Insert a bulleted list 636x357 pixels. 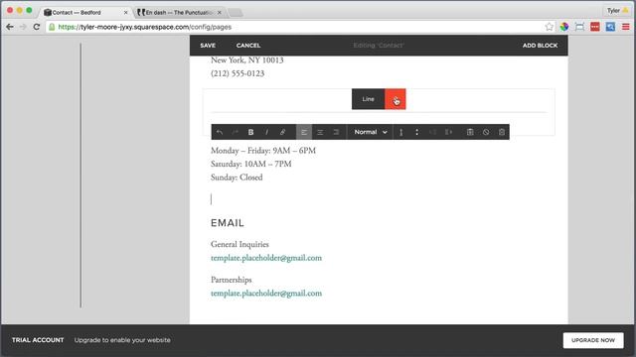click(416, 132)
